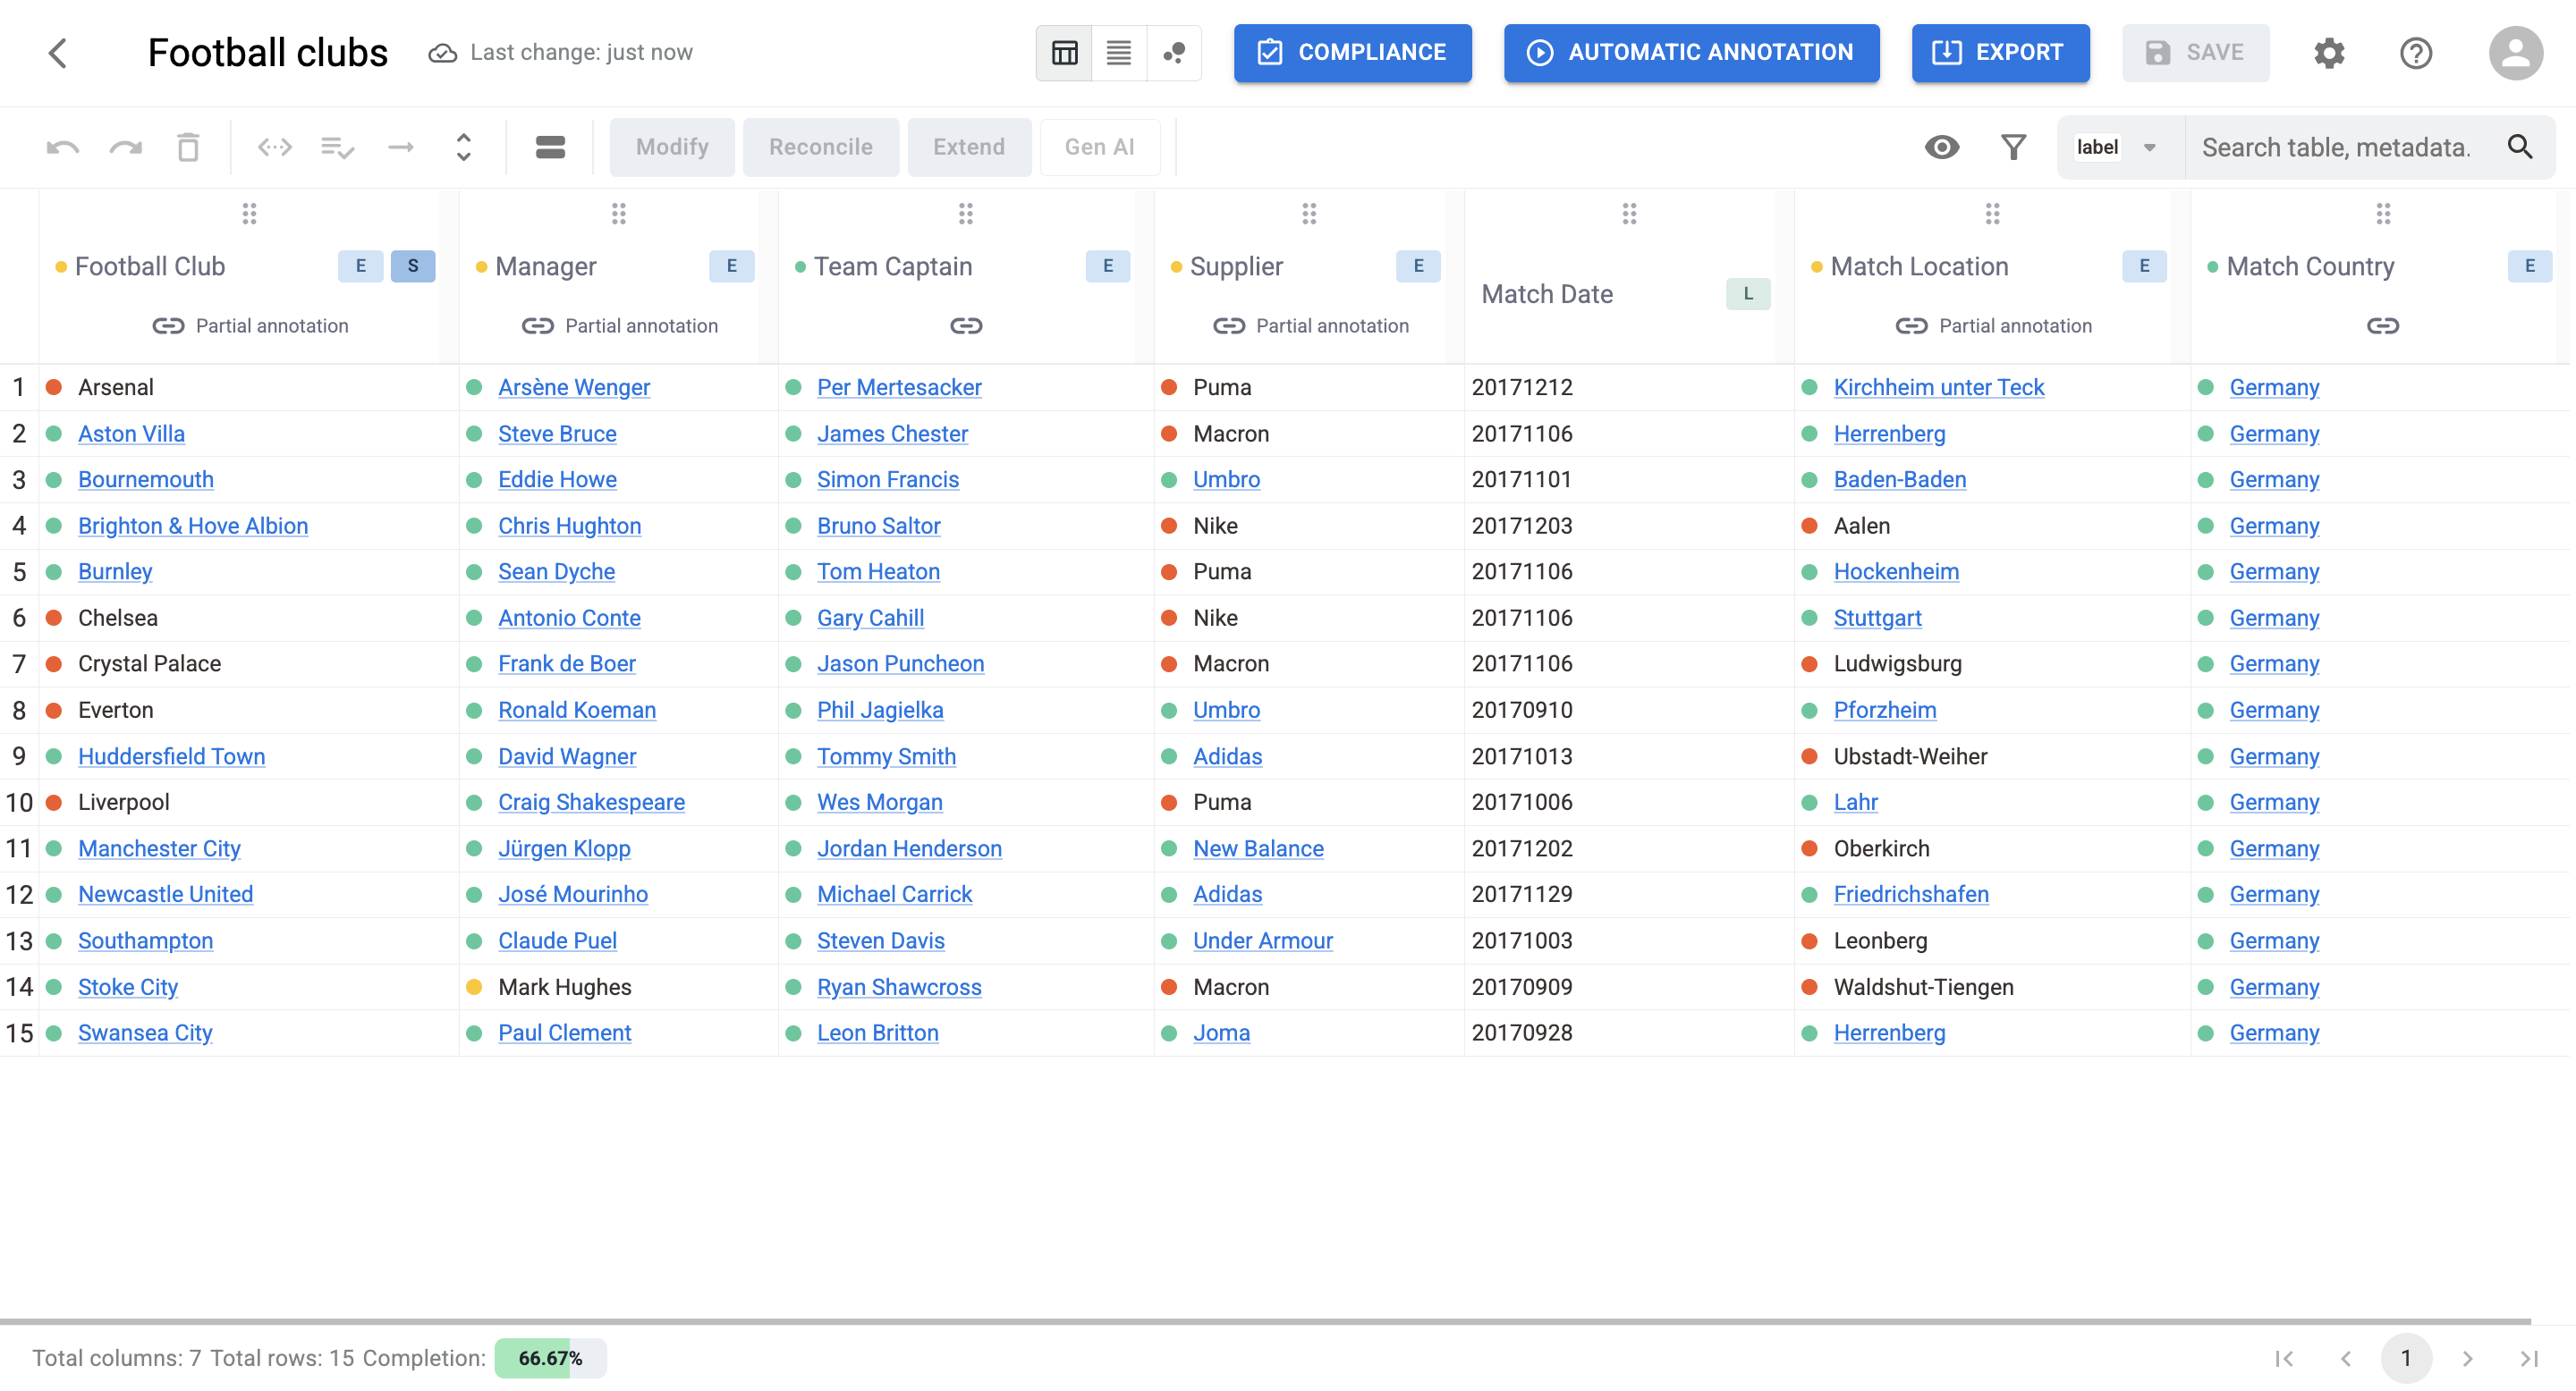Toggle the E badge on Manager column
This screenshot has height=1391, width=2576.
point(732,266)
